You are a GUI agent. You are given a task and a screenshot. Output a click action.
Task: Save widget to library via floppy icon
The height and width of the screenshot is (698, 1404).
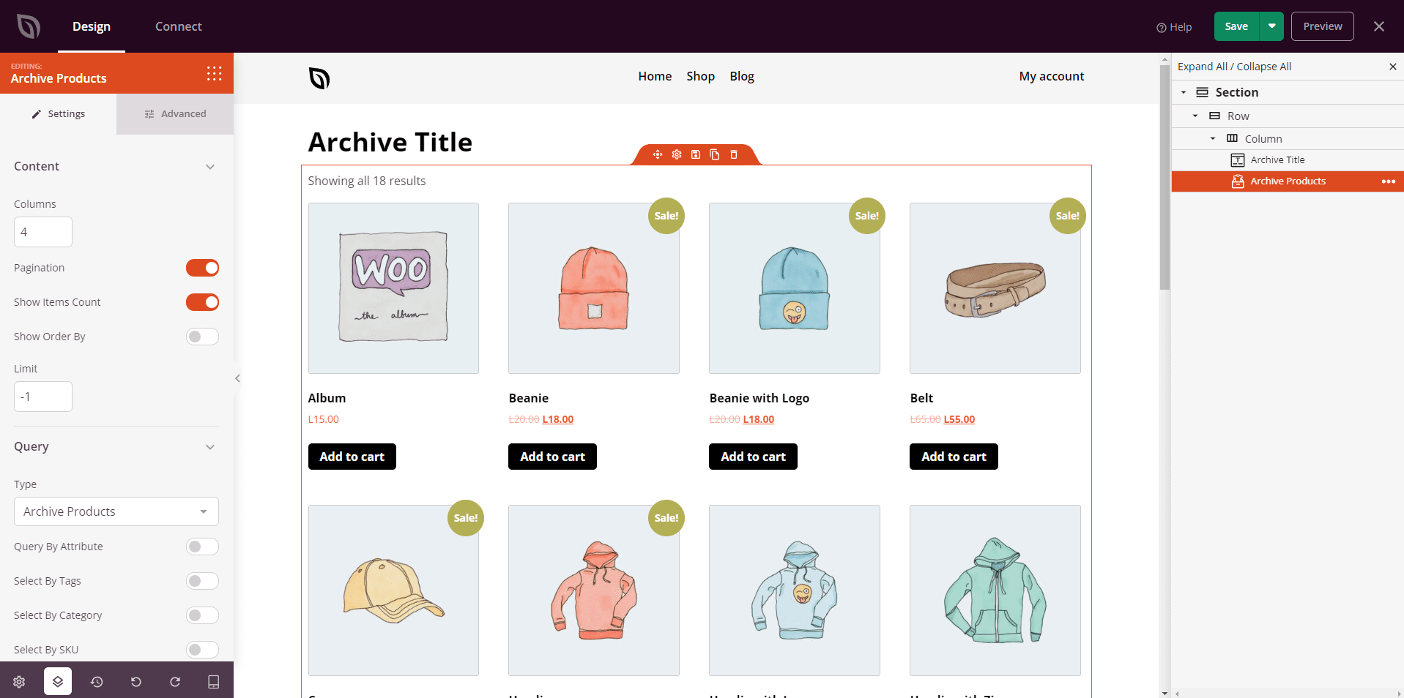pos(695,154)
